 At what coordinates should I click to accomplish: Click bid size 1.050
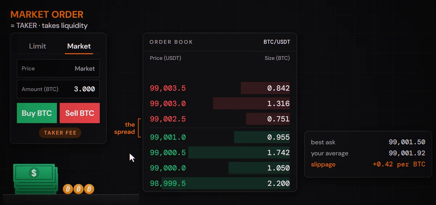pyautogui.click(x=278, y=168)
